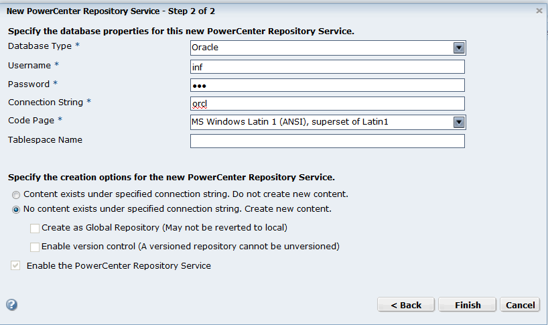Enable Create as Global Repository checkbox

pyautogui.click(x=35, y=228)
